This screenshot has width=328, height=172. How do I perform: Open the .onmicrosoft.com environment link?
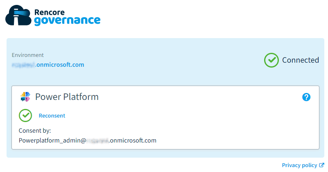tap(48, 65)
